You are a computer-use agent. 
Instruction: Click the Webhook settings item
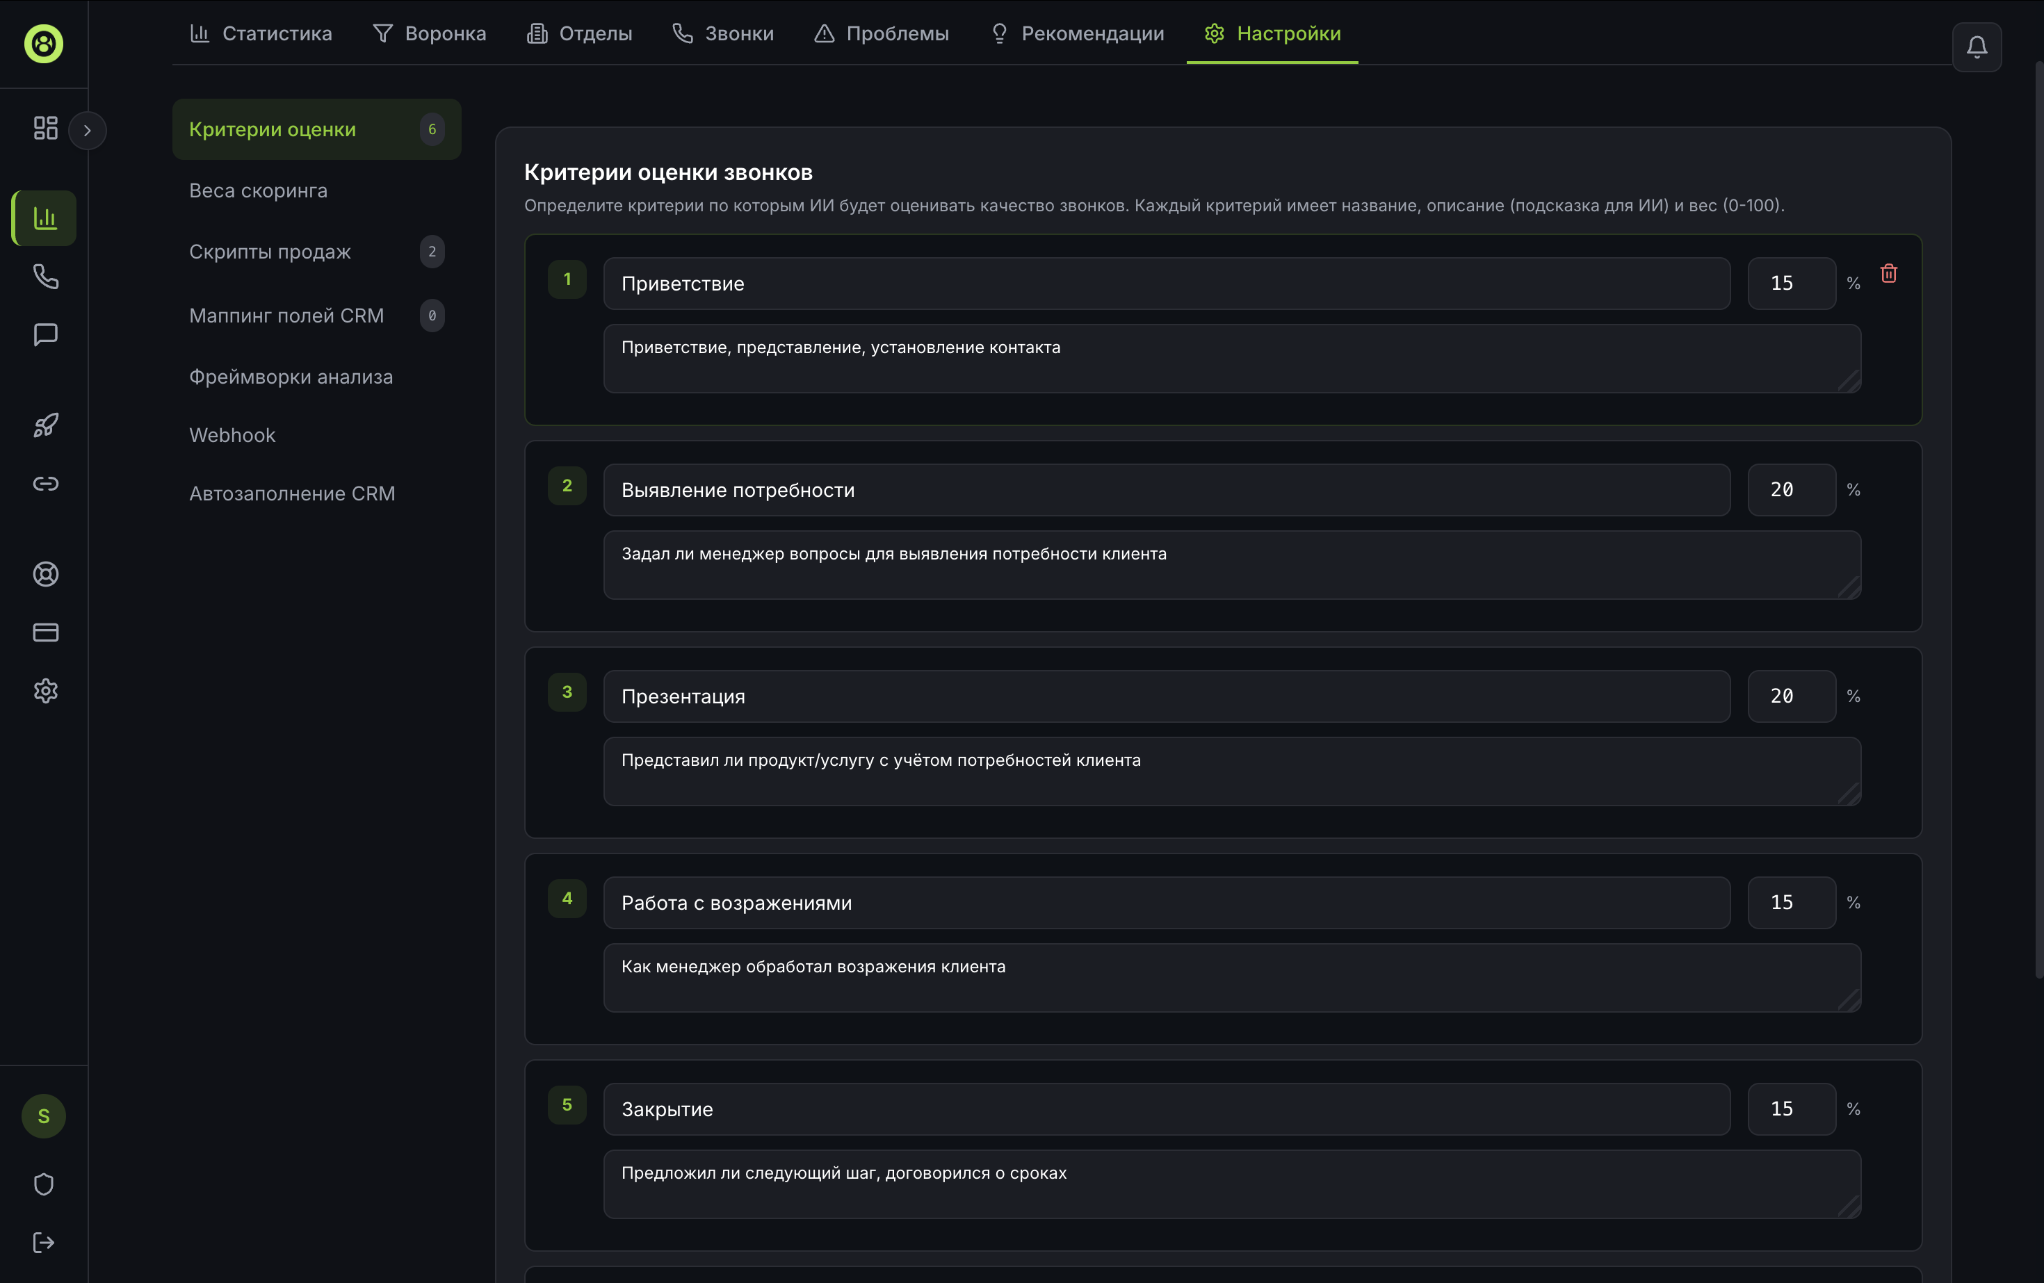232,435
